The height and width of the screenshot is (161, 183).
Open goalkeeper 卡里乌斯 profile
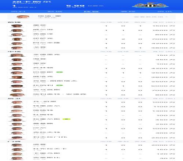pyautogui.click(x=46, y=153)
